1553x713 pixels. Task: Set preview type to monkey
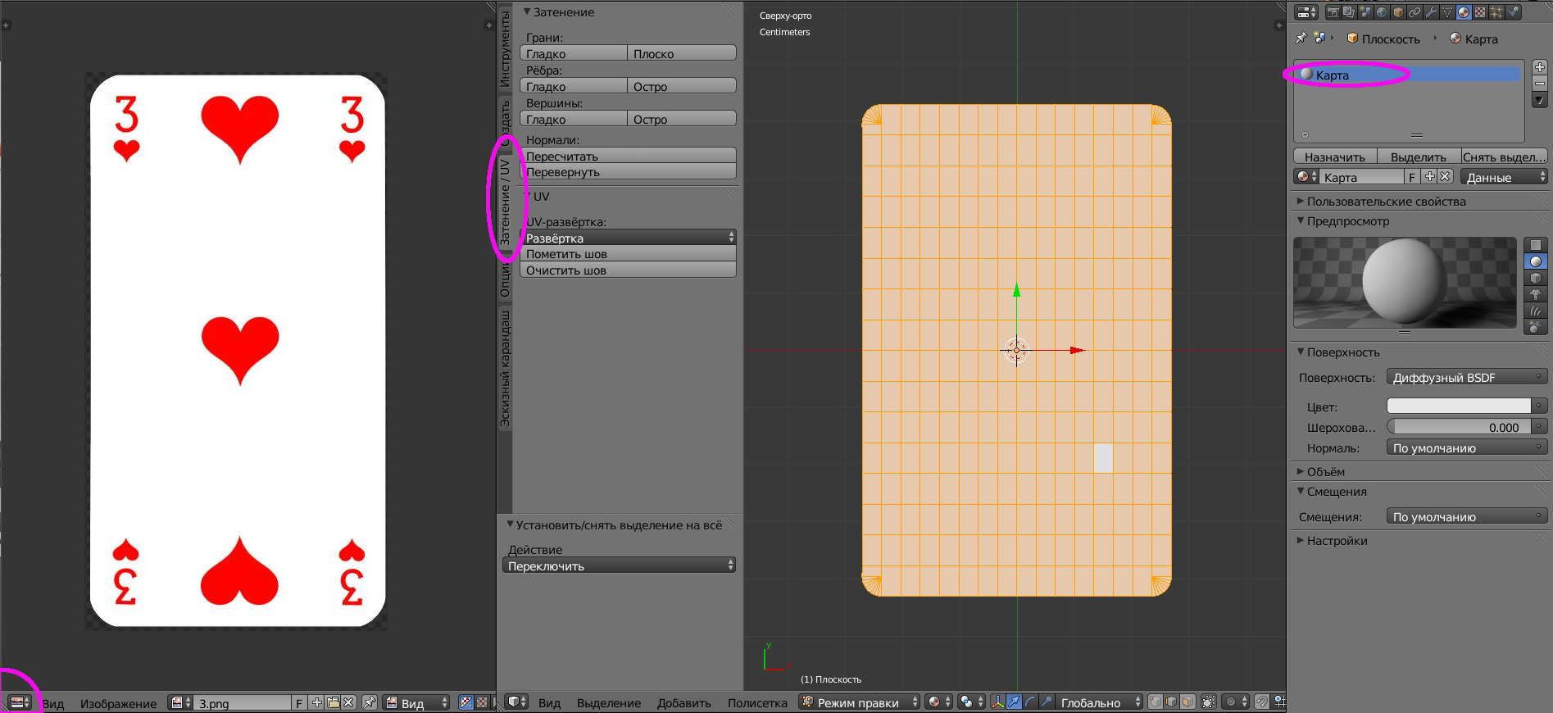[1536, 294]
